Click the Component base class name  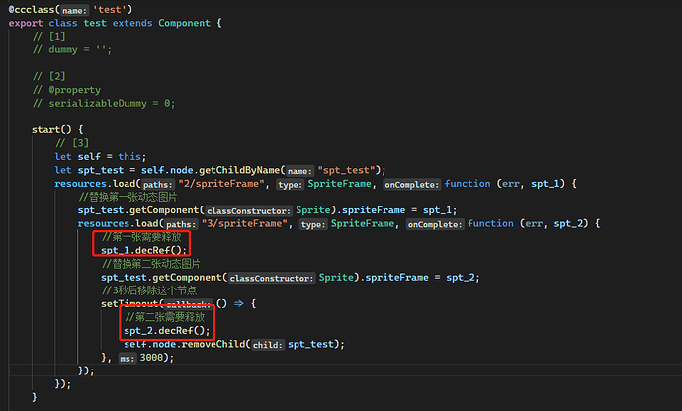click(x=184, y=23)
